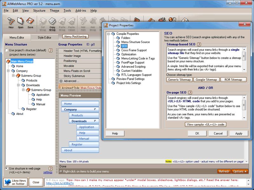Click the settings link under web page structure
Screen dimensions: 254x190
48,172
